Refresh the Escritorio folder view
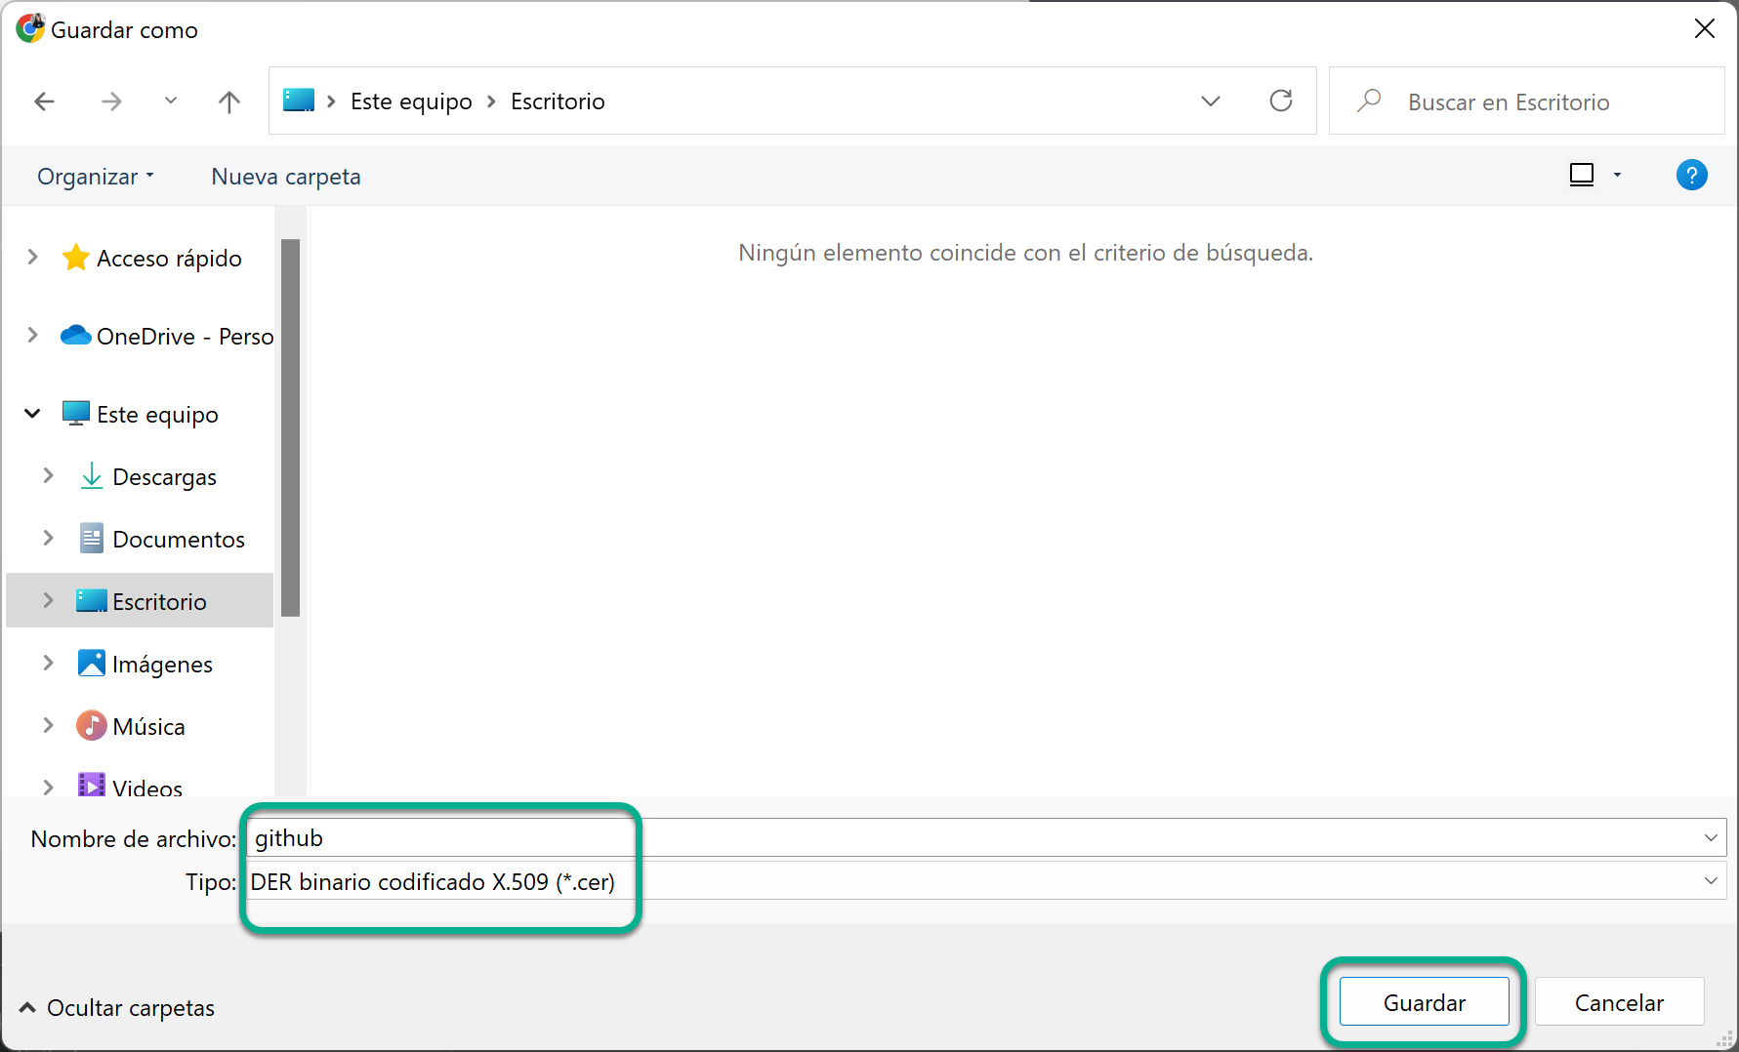Image resolution: width=1739 pixels, height=1052 pixels. [x=1280, y=101]
